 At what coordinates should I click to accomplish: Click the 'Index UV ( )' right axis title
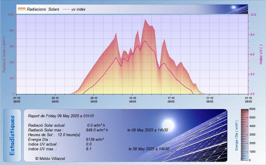[261, 55]
